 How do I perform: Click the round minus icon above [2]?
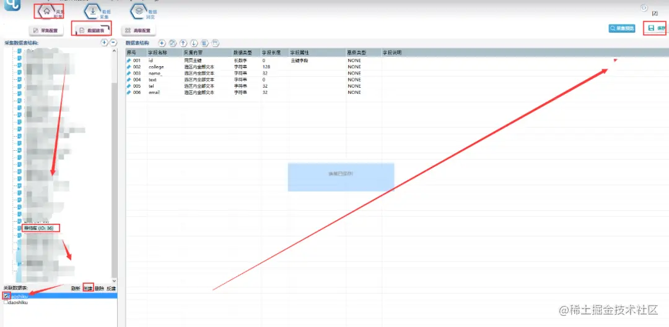click(644, 7)
